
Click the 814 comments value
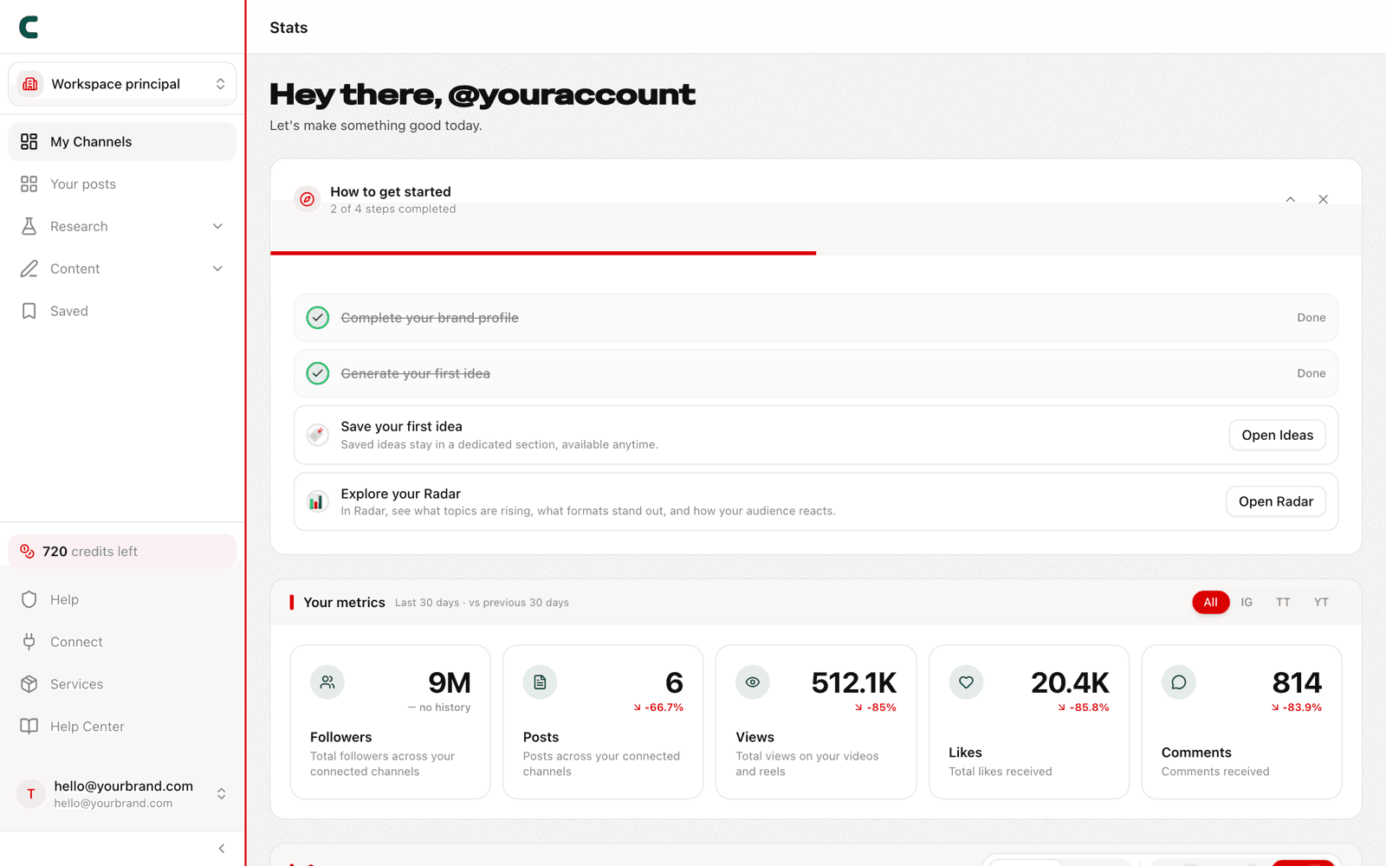tap(1297, 683)
